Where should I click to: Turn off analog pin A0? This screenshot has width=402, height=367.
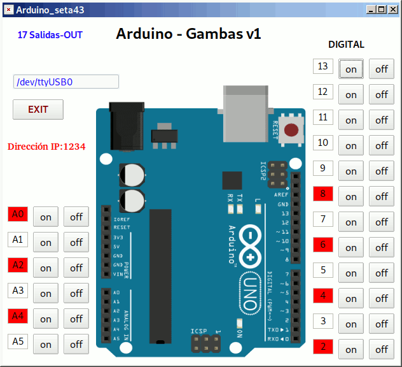coord(76,217)
